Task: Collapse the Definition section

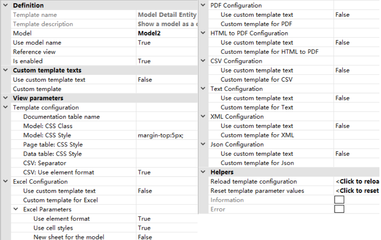Action: [5, 5]
